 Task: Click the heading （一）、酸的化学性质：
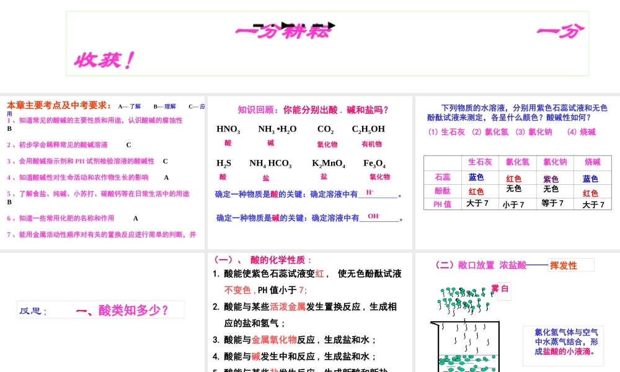tap(263, 260)
